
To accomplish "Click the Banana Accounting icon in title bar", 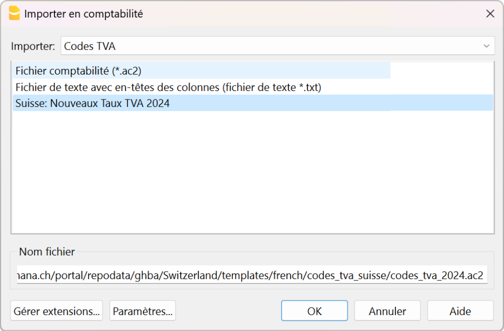I will (13, 13).
